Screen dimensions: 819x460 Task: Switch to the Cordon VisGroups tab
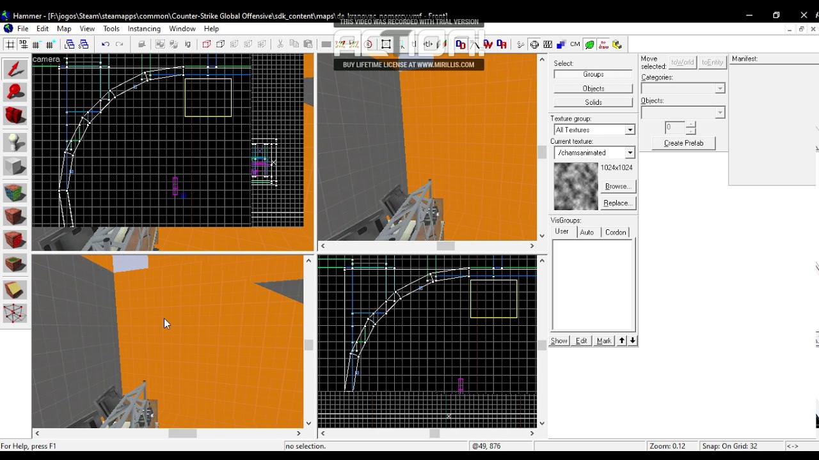coord(616,232)
